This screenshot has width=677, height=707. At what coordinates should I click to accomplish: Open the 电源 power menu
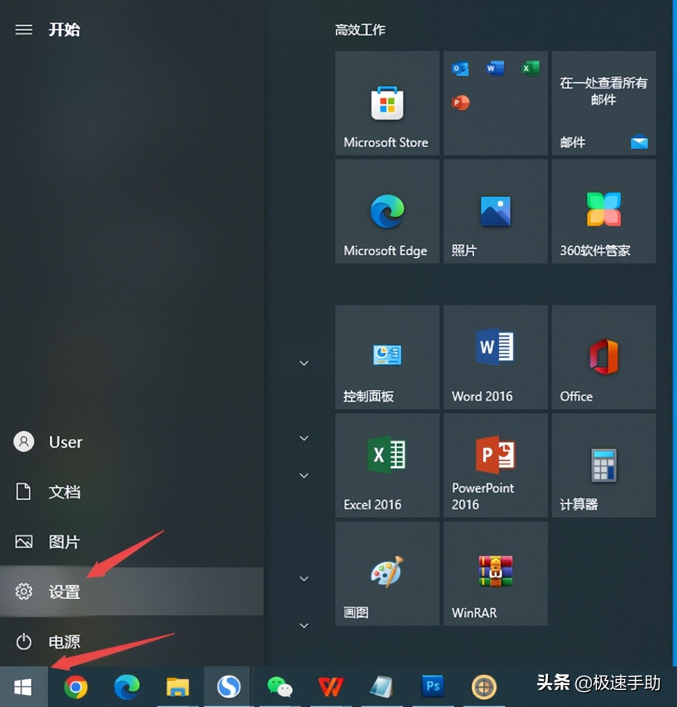coord(64,642)
